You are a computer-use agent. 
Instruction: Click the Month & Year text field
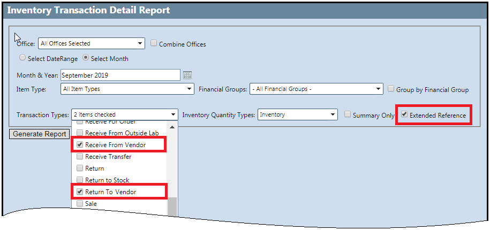[120, 75]
